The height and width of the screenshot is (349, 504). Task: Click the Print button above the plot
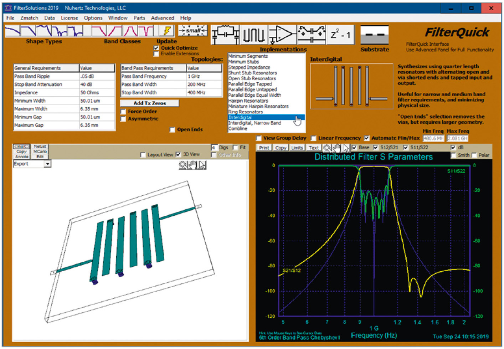tap(264, 148)
